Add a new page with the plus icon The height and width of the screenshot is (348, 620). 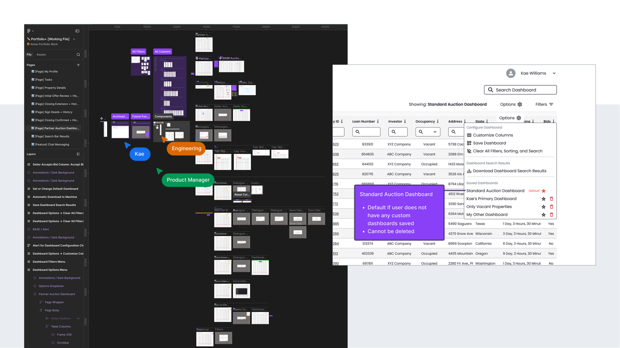pyautogui.click(x=78, y=65)
